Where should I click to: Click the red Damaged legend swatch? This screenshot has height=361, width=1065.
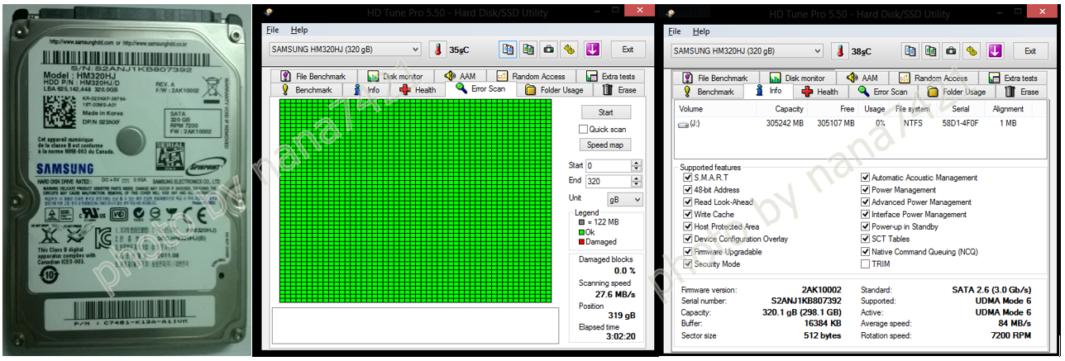coord(581,242)
